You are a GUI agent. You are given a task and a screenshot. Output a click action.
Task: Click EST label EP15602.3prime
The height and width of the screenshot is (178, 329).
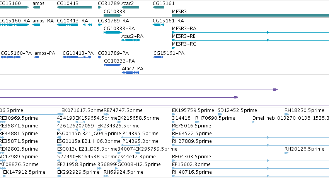click(191, 164)
